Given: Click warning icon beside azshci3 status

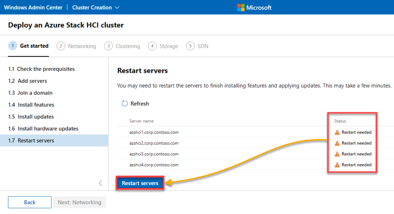Looking at the screenshot, I should tap(337, 154).
